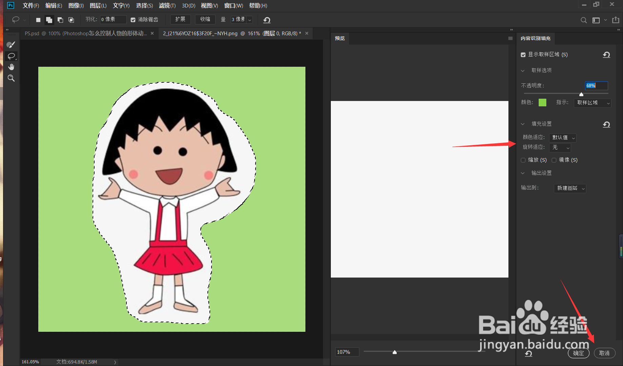Open the 输出到 新建图层 dropdown
Viewport: 623px width, 366px height.
(570, 188)
